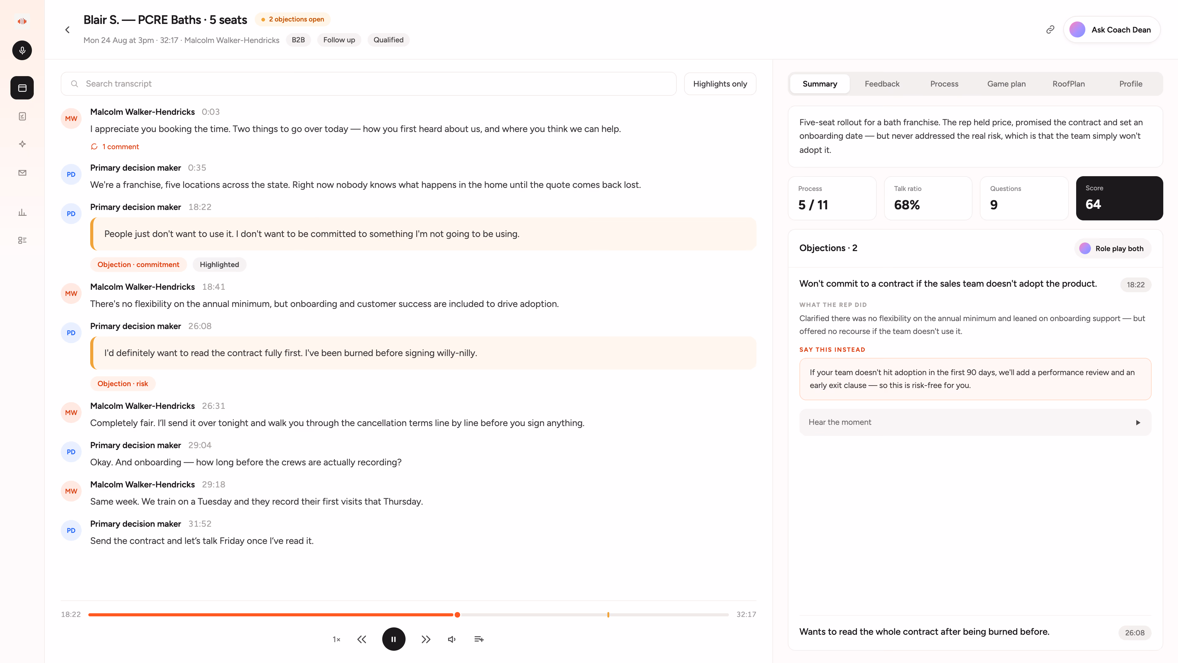Viewport: 1178px width, 663px height.
Task: Click the comment bubble icon under first message
Action: pyautogui.click(x=94, y=146)
